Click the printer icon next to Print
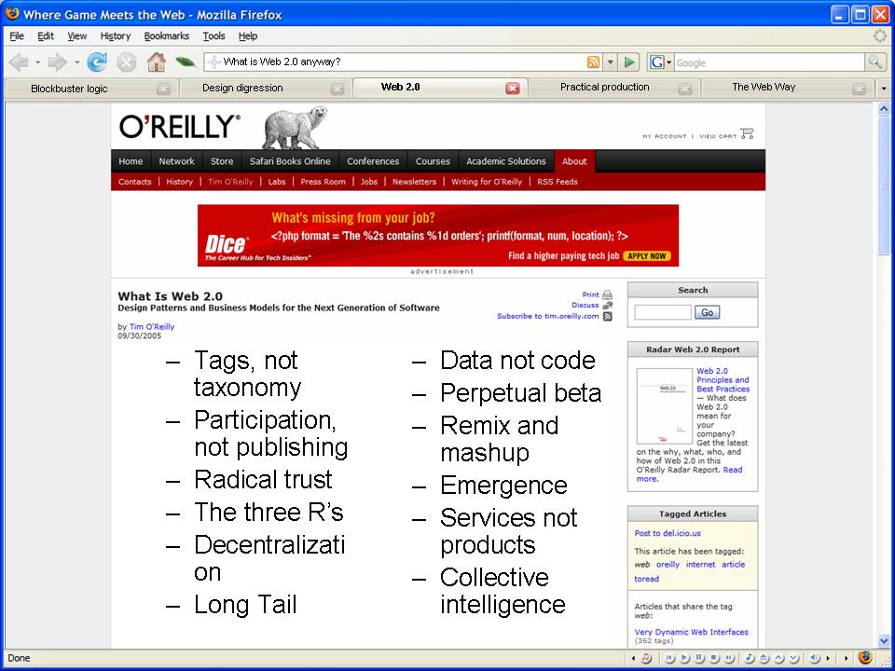Viewport: 895px width, 671px height. click(x=607, y=295)
